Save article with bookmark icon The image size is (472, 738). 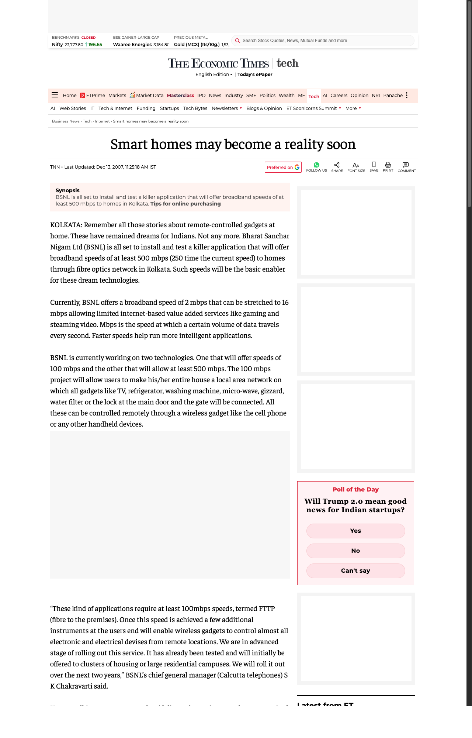374,165
